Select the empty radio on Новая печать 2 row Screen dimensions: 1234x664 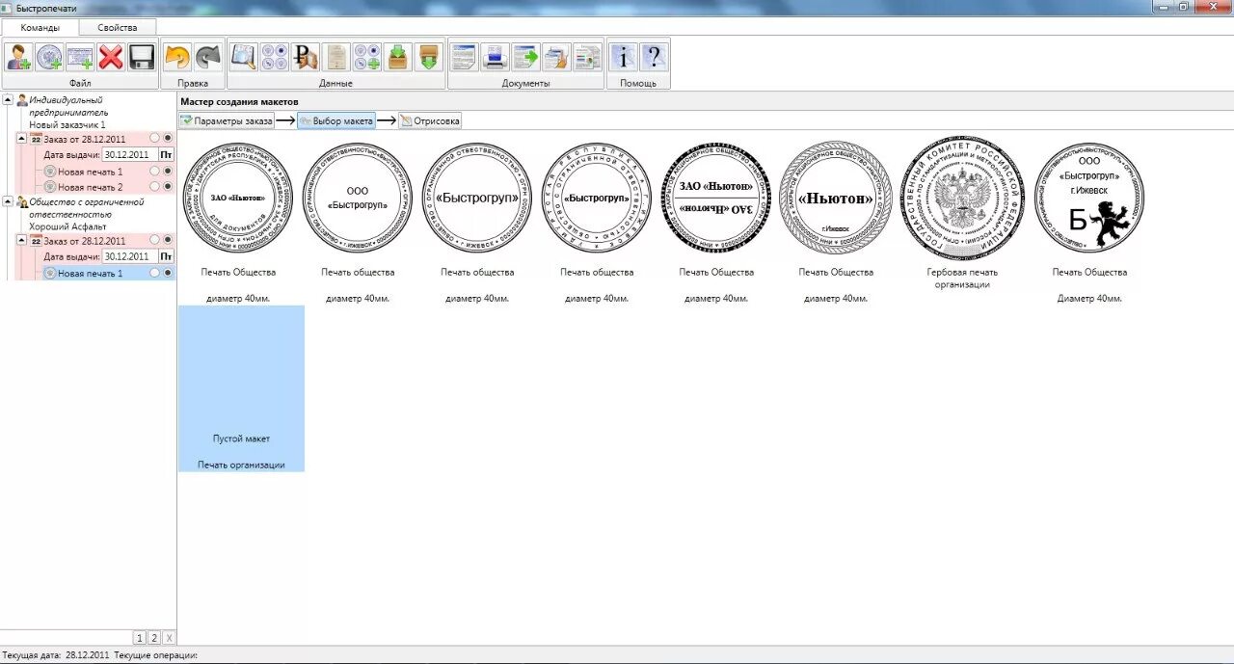pos(154,186)
